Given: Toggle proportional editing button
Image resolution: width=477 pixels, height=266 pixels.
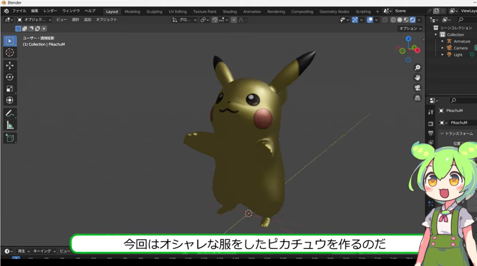Looking at the screenshot, I should (234, 20).
